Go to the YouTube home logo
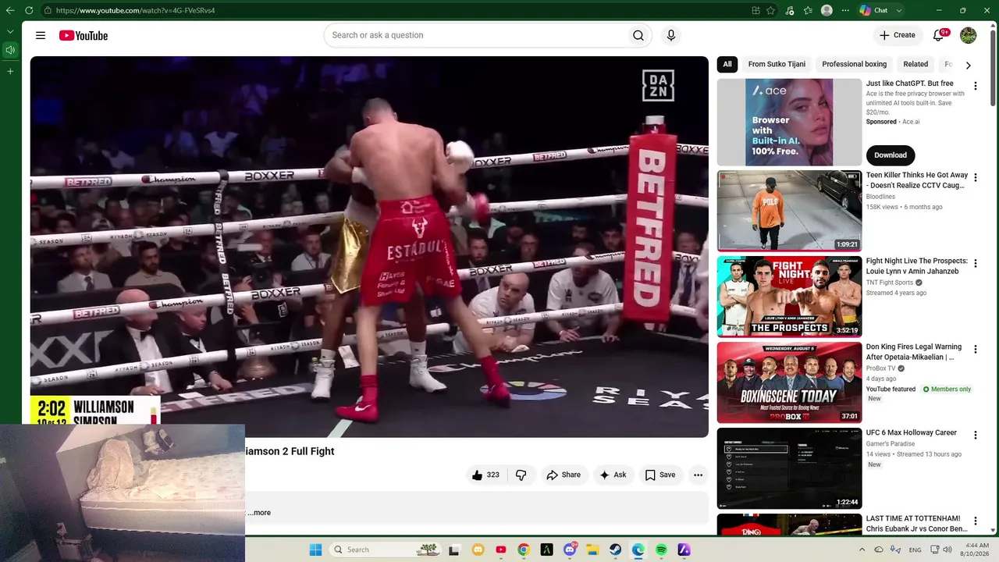The image size is (999, 562). pyautogui.click(x=83, y=35)
